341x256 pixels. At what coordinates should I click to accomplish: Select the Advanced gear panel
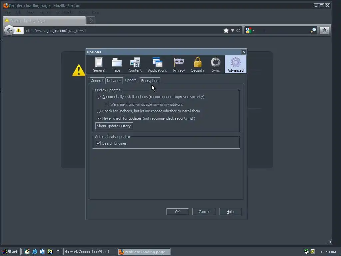pos(235,64)
